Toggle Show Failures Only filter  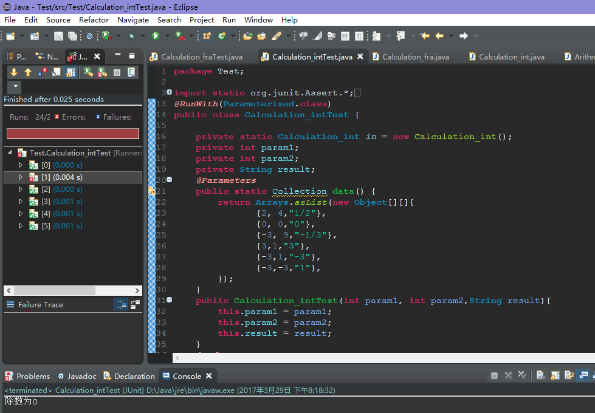[x=42, y=72]
